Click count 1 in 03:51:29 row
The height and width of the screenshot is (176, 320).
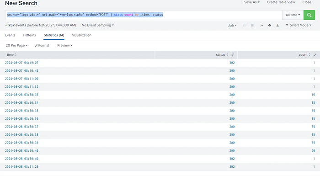314,166
